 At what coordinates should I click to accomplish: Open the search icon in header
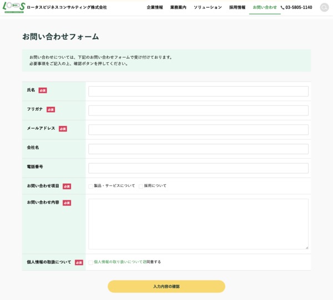324,7
